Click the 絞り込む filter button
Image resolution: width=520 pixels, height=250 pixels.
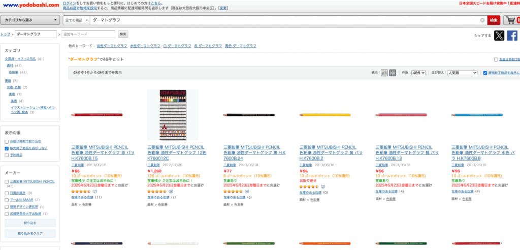click(30, 223)
